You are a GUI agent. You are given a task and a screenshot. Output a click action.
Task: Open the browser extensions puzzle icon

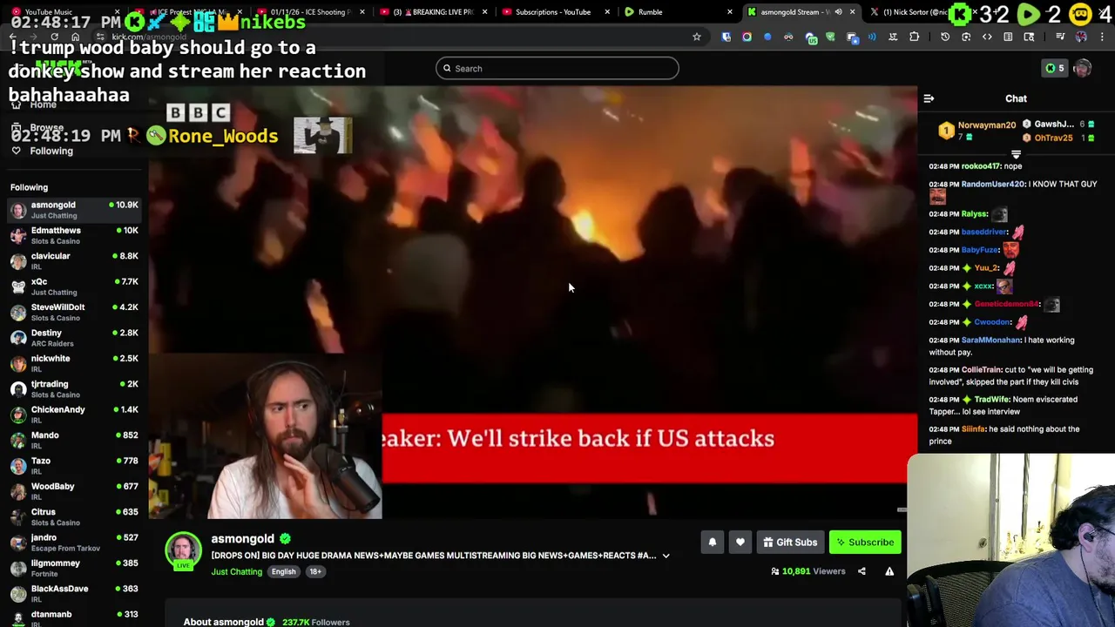point(914,37)
